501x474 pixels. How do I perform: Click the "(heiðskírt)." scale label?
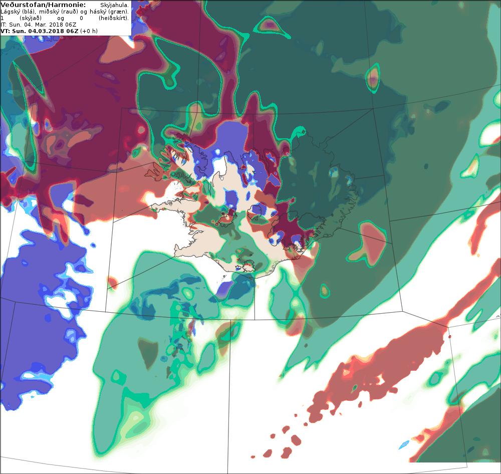coord(114,18)
